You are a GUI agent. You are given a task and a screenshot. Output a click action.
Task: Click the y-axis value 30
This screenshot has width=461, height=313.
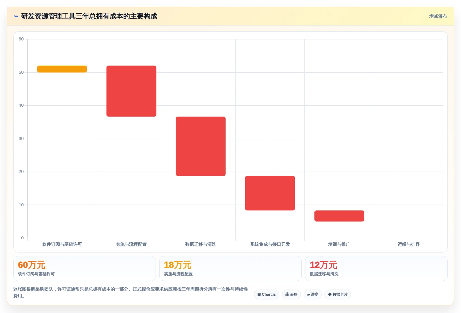point(21,139)
